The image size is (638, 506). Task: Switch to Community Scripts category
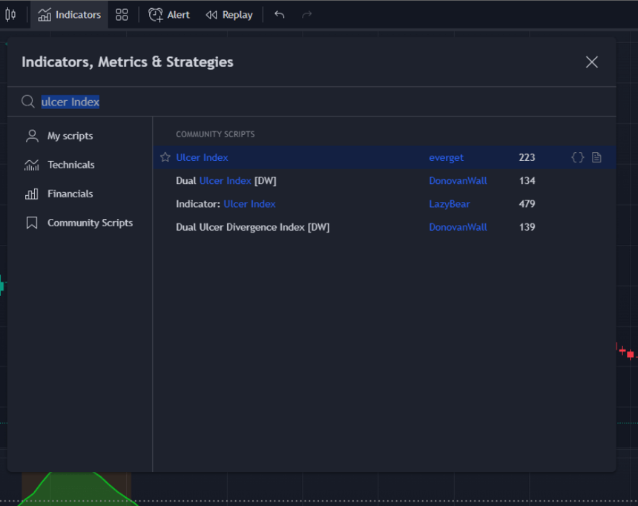[x=90, y=223]
